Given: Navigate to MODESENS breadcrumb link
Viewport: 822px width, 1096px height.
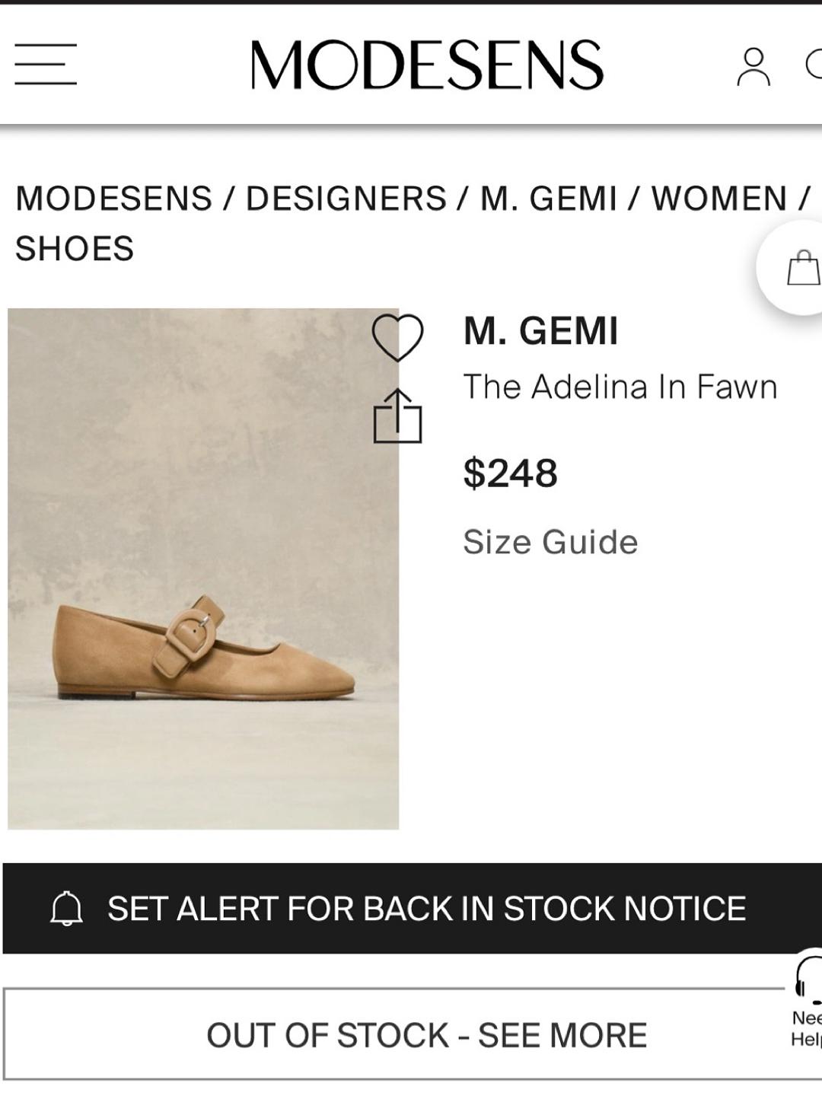Looking at the screenshot, I should [x=113, y=199].
